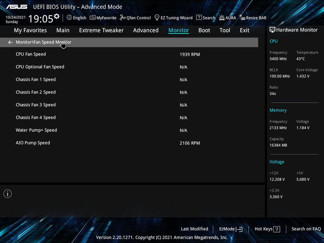The image size is (324, 243).
Task: Open the Extreme Tweaker tab
Action: (x=101, y=30)
